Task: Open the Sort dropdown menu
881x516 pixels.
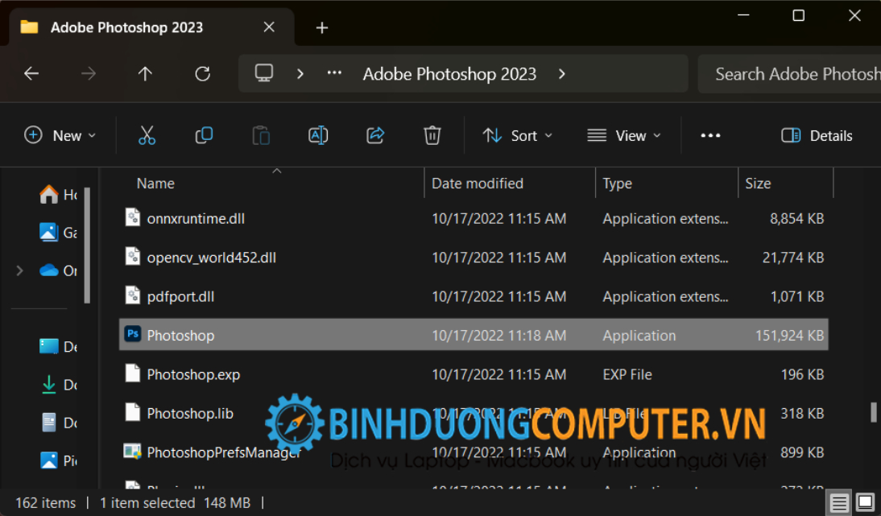Action: coord(518,135)
